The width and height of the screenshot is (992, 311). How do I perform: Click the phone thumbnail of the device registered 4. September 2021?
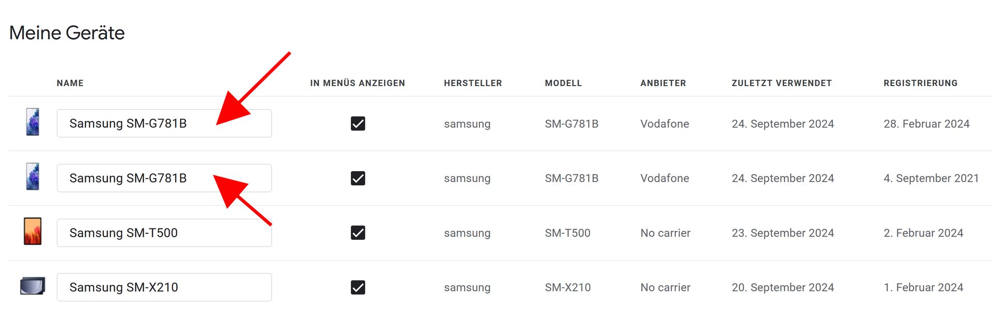click(33, 177)
